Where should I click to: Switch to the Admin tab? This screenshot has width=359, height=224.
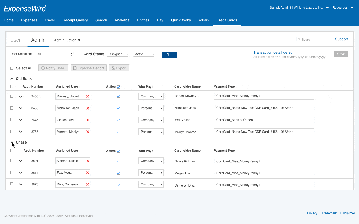pos(38,40)
